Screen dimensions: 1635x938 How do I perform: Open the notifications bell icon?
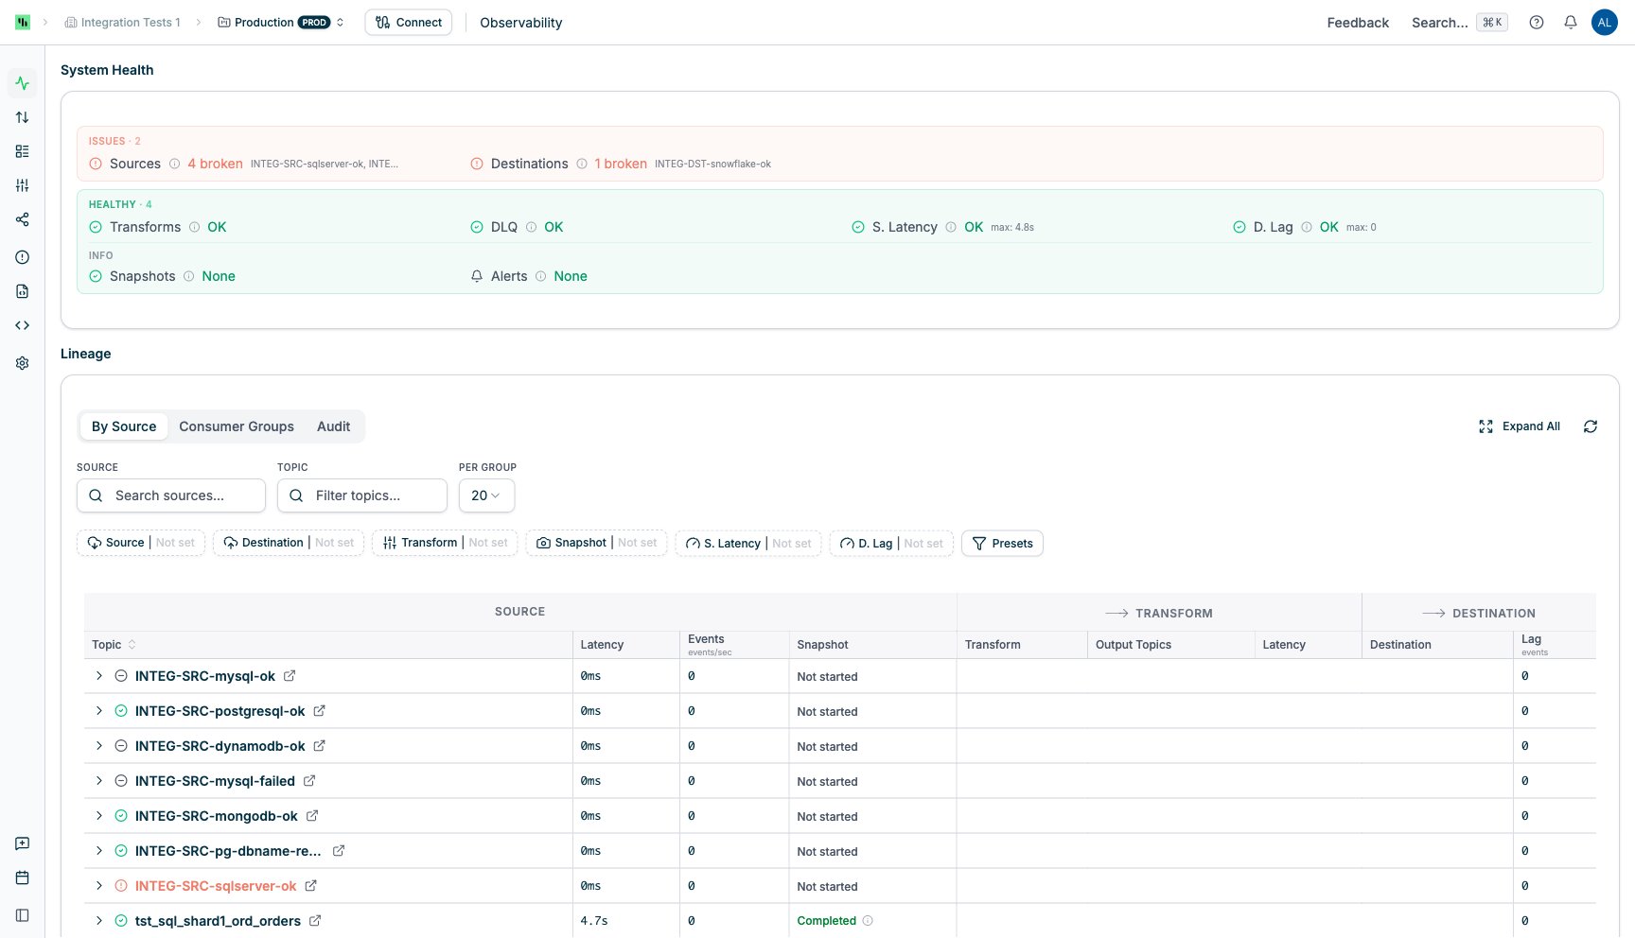coord(1571,23)
